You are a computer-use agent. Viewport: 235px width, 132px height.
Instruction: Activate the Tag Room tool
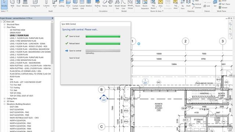coord(153,5)
